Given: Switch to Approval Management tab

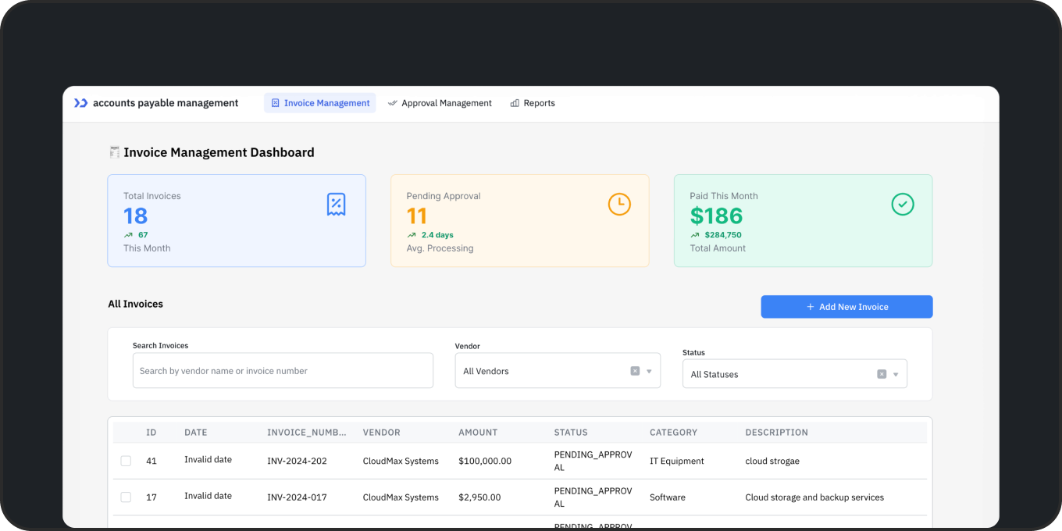Looking at the screenshot, I should 440,103.
